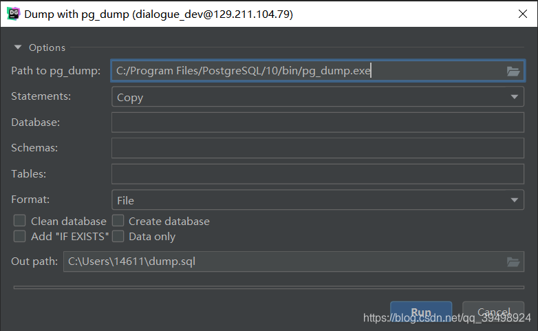Click the "Tables:" label
This screenshot has width=538, height=331.
(x=28, y=173)
